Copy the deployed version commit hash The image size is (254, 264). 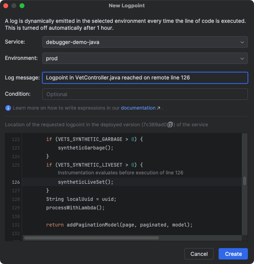(x=170, y=125)
